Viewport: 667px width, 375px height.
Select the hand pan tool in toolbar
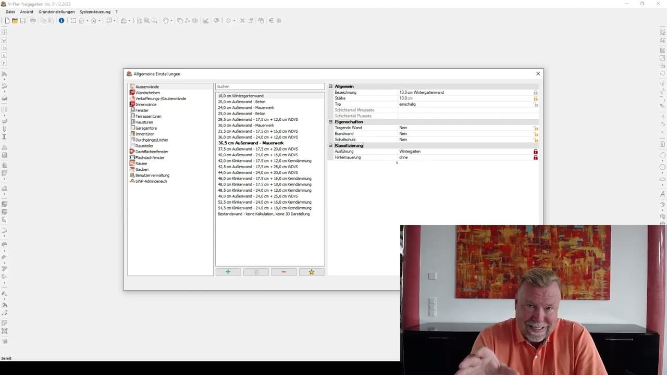(x=166, y=21)
